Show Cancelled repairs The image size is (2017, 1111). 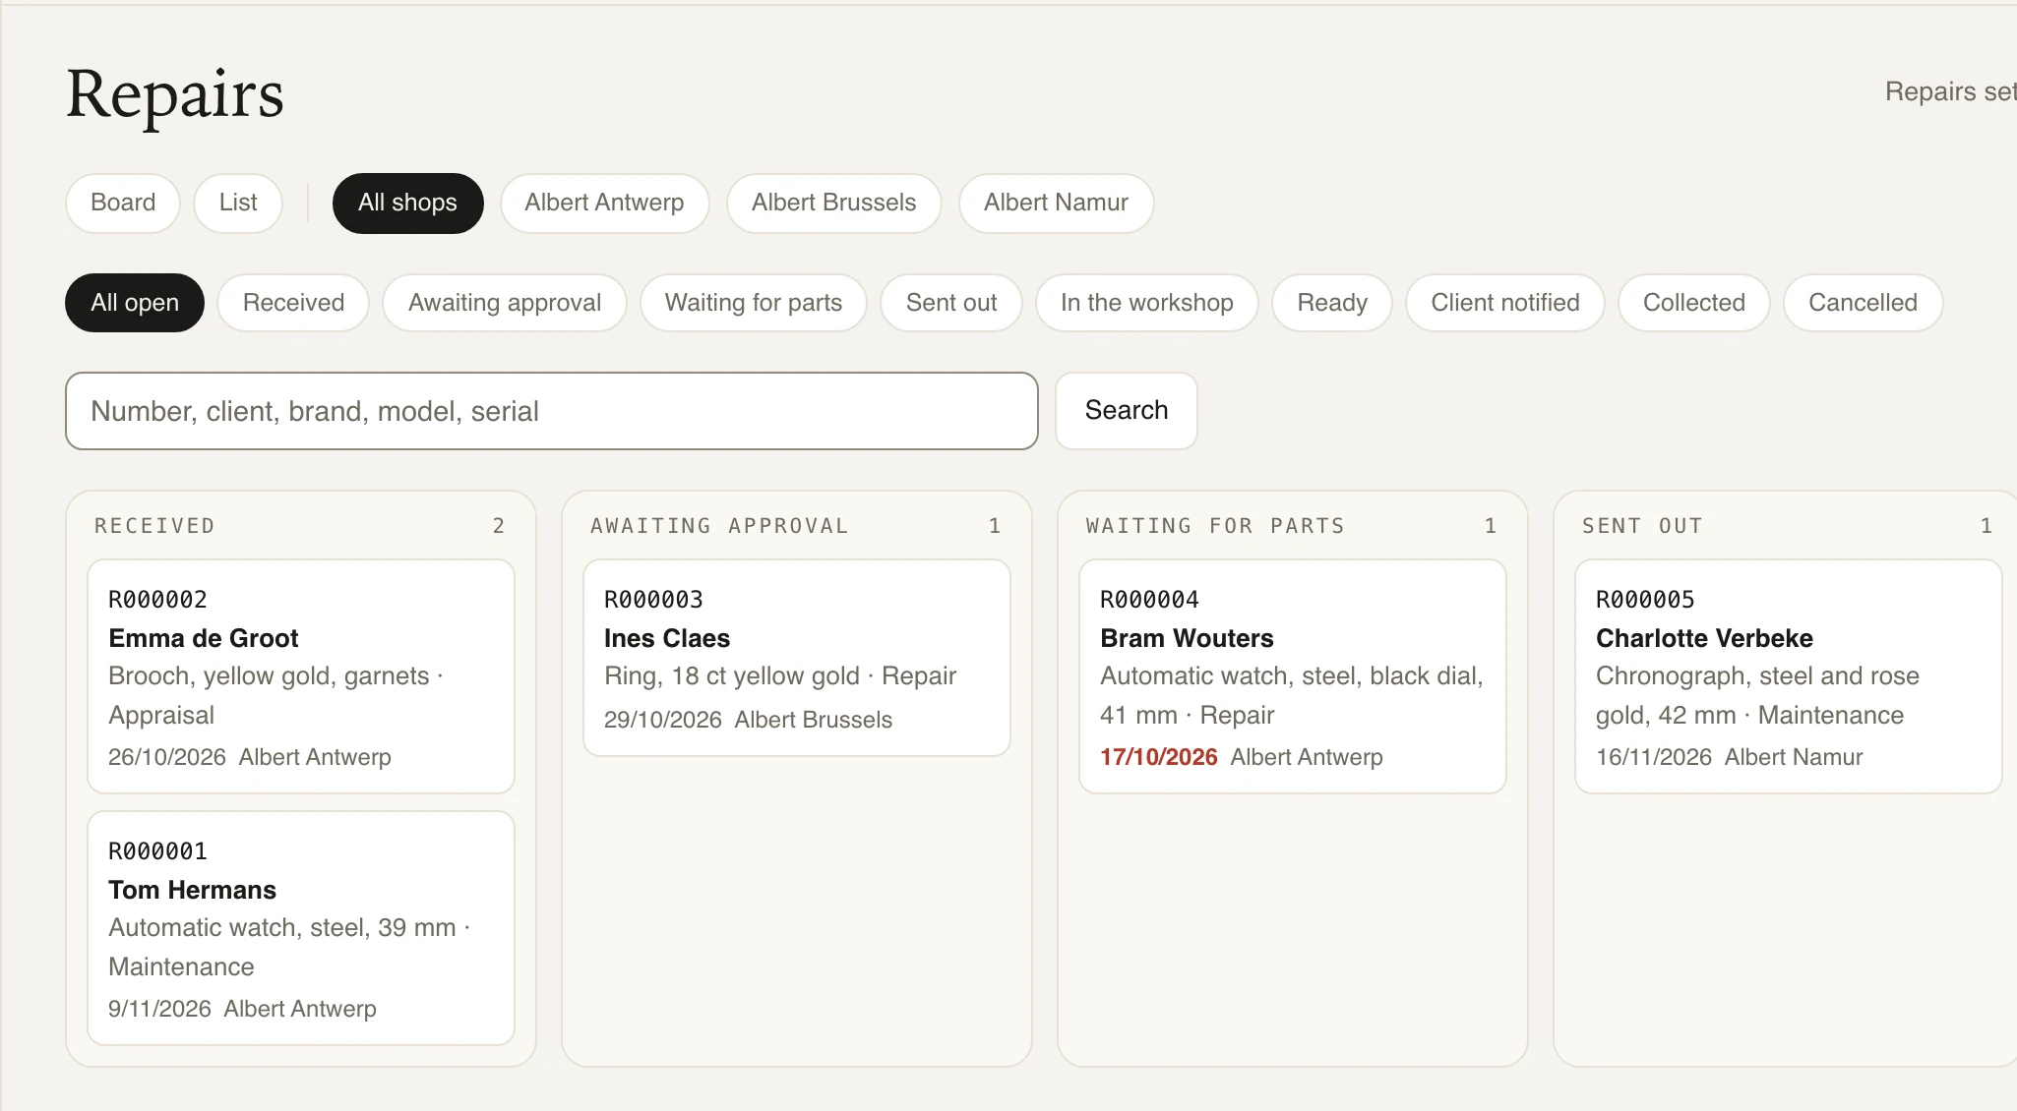coord(1864,303)
